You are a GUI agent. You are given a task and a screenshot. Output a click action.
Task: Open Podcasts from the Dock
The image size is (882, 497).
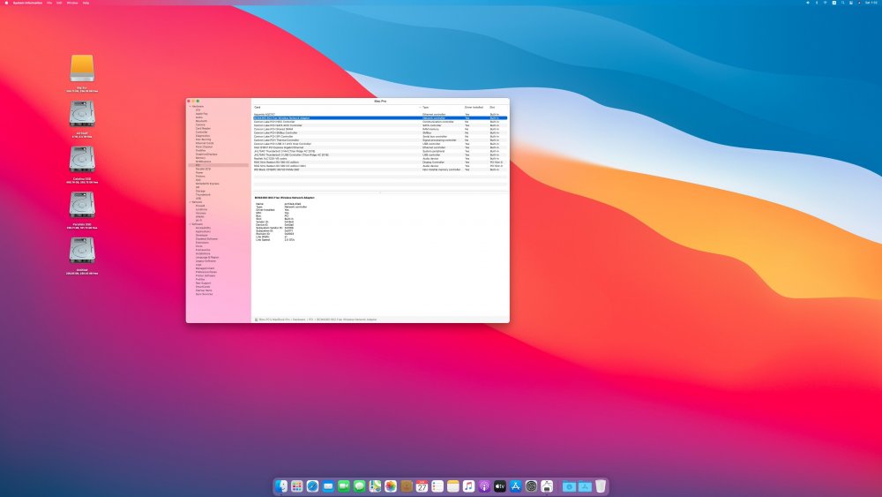tap(484, 486)
